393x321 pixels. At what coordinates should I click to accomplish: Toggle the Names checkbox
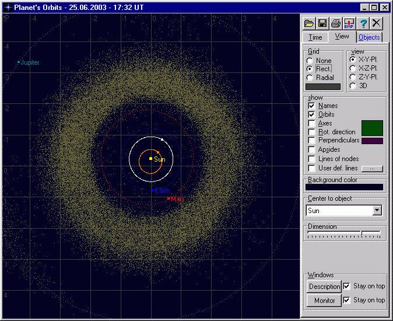click(x=311, y=106)
